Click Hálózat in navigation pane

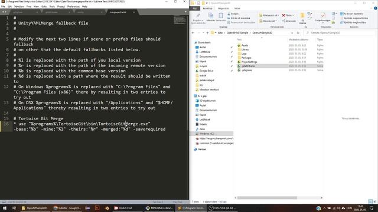pyautogui.click(x=201, y=149)
